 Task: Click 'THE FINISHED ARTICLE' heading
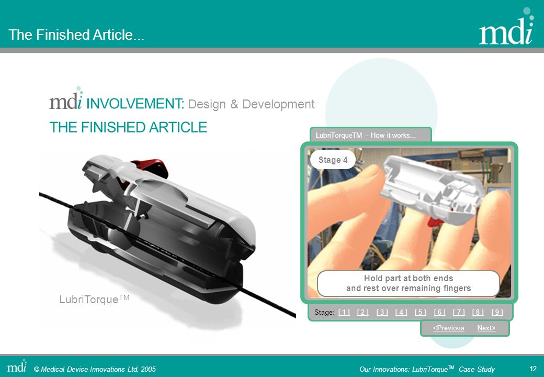click(x=128, y=127)
